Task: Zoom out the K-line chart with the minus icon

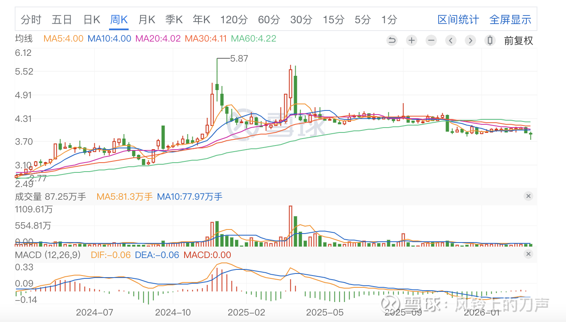Action: pyautogui.click(x=431, y=40)
